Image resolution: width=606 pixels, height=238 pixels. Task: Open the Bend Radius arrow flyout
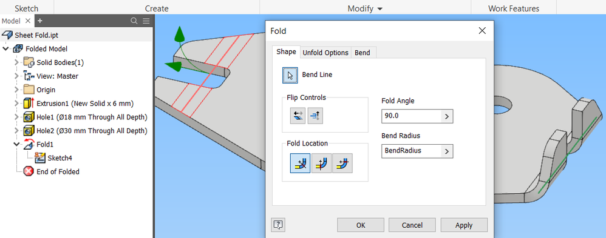click(x=447, y=151)
